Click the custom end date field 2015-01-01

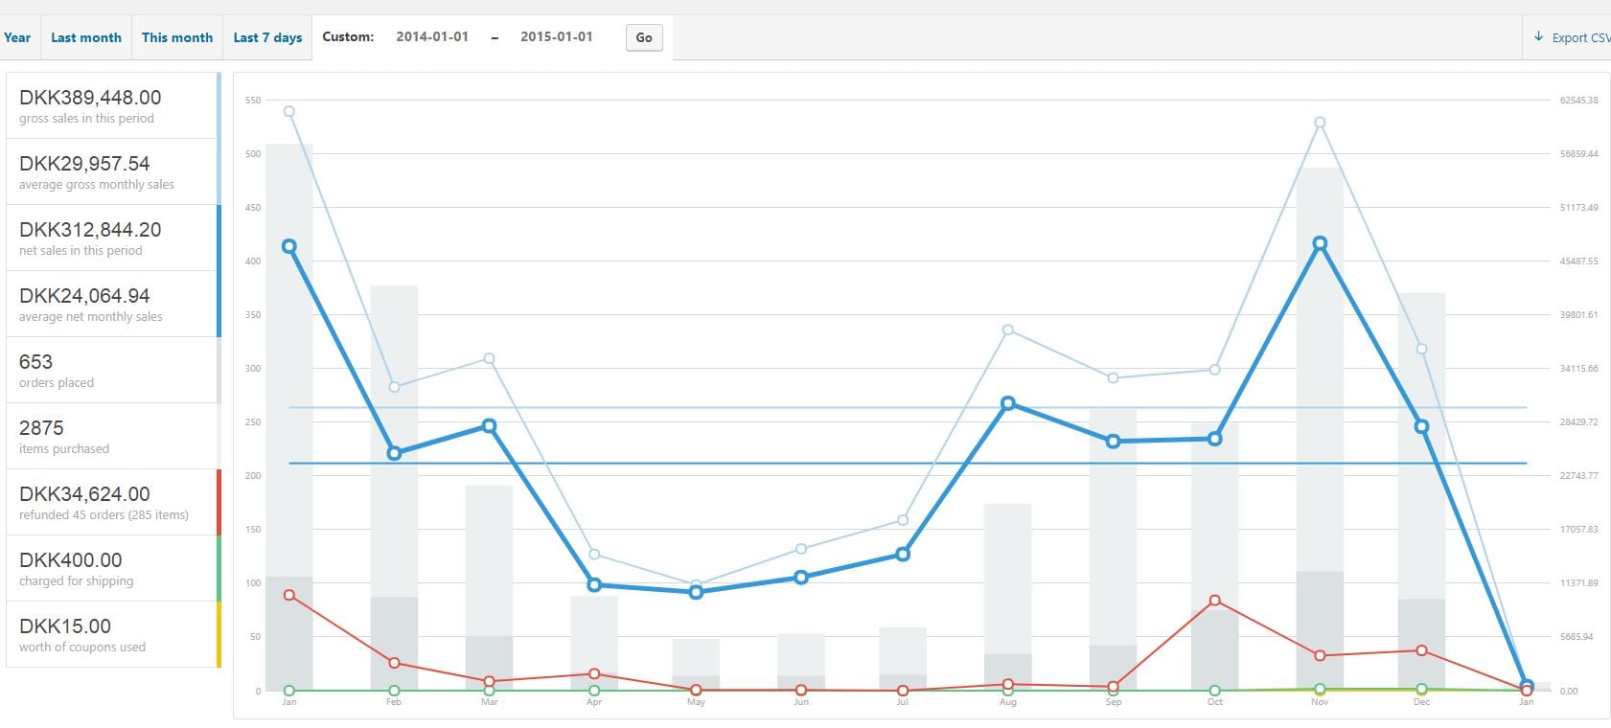557,36
